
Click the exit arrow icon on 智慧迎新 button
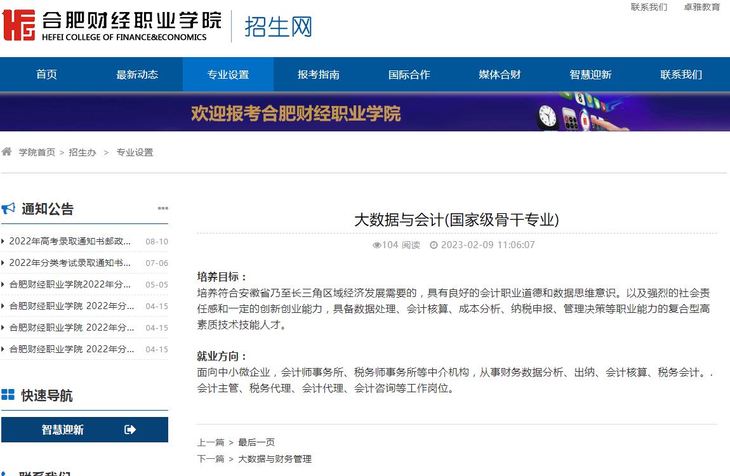130,430
